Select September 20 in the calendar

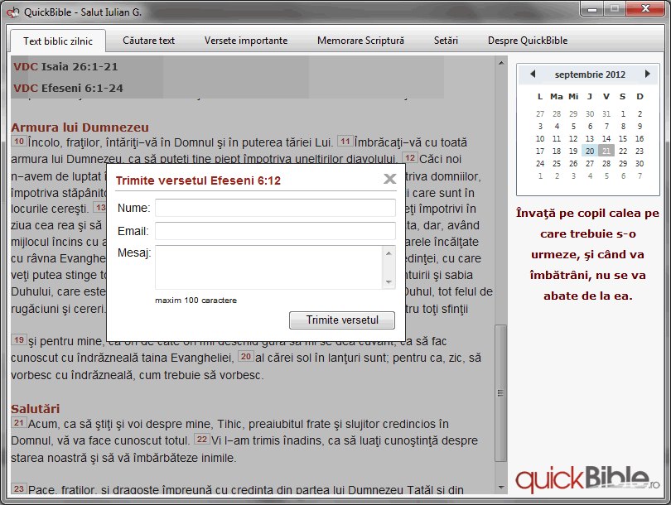click(x=590, y=151)
